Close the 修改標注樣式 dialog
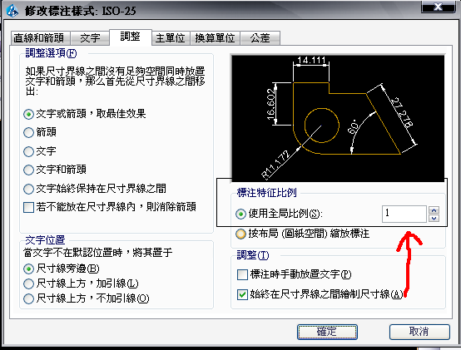This screenshot has height=350, width=461. click(x=438, y=7)
